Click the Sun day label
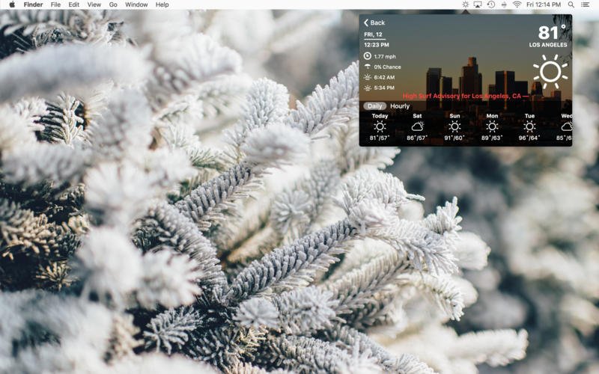Screen dimensions: 599x374 [x=454, y=116]
